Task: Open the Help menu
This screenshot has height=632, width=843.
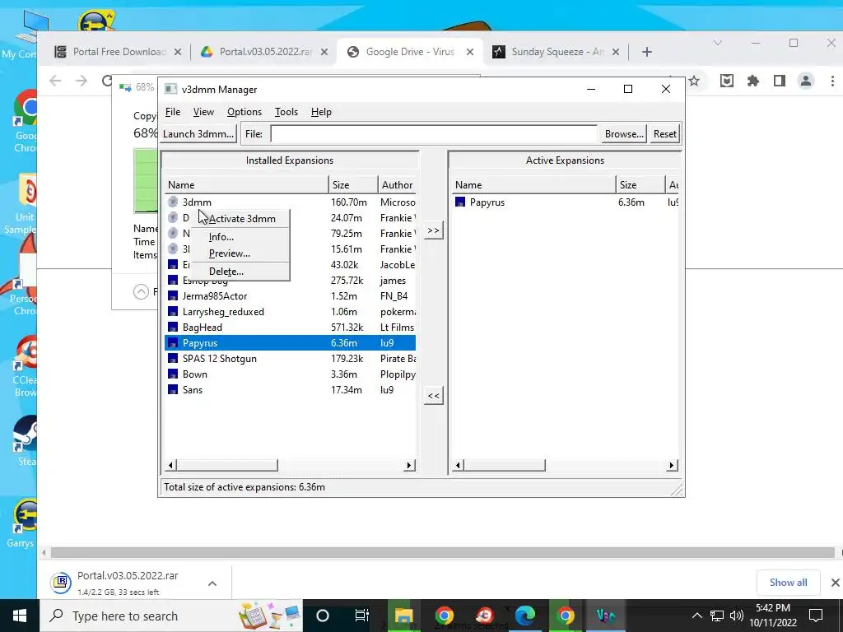Action: 321,112
